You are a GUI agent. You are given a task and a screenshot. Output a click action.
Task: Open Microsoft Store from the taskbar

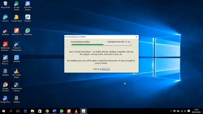(40, 111)
